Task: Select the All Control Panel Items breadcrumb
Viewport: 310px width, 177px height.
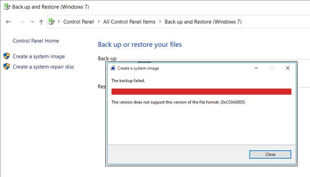Action: [x=129, y=22]
